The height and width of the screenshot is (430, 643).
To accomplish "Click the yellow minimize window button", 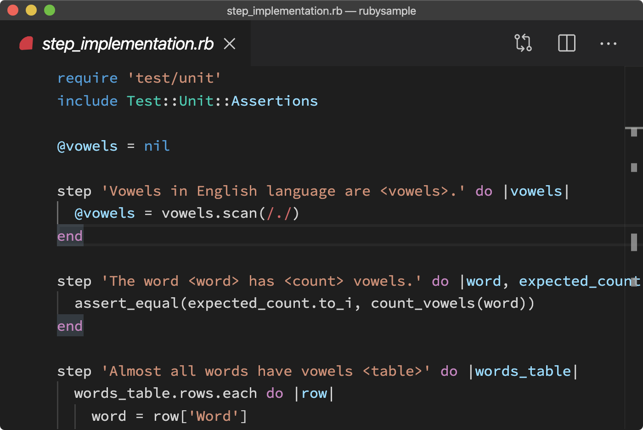I will coord(31,10).
